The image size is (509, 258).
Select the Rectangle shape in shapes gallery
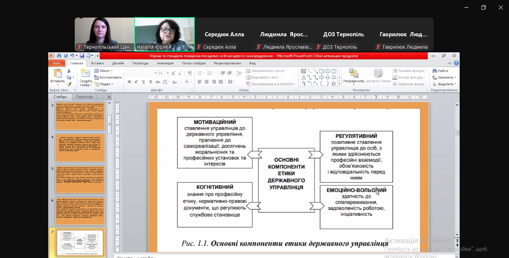321,71
